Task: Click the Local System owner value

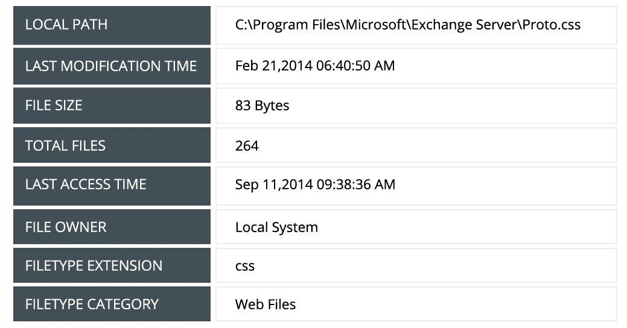Action: pos(276,227)
